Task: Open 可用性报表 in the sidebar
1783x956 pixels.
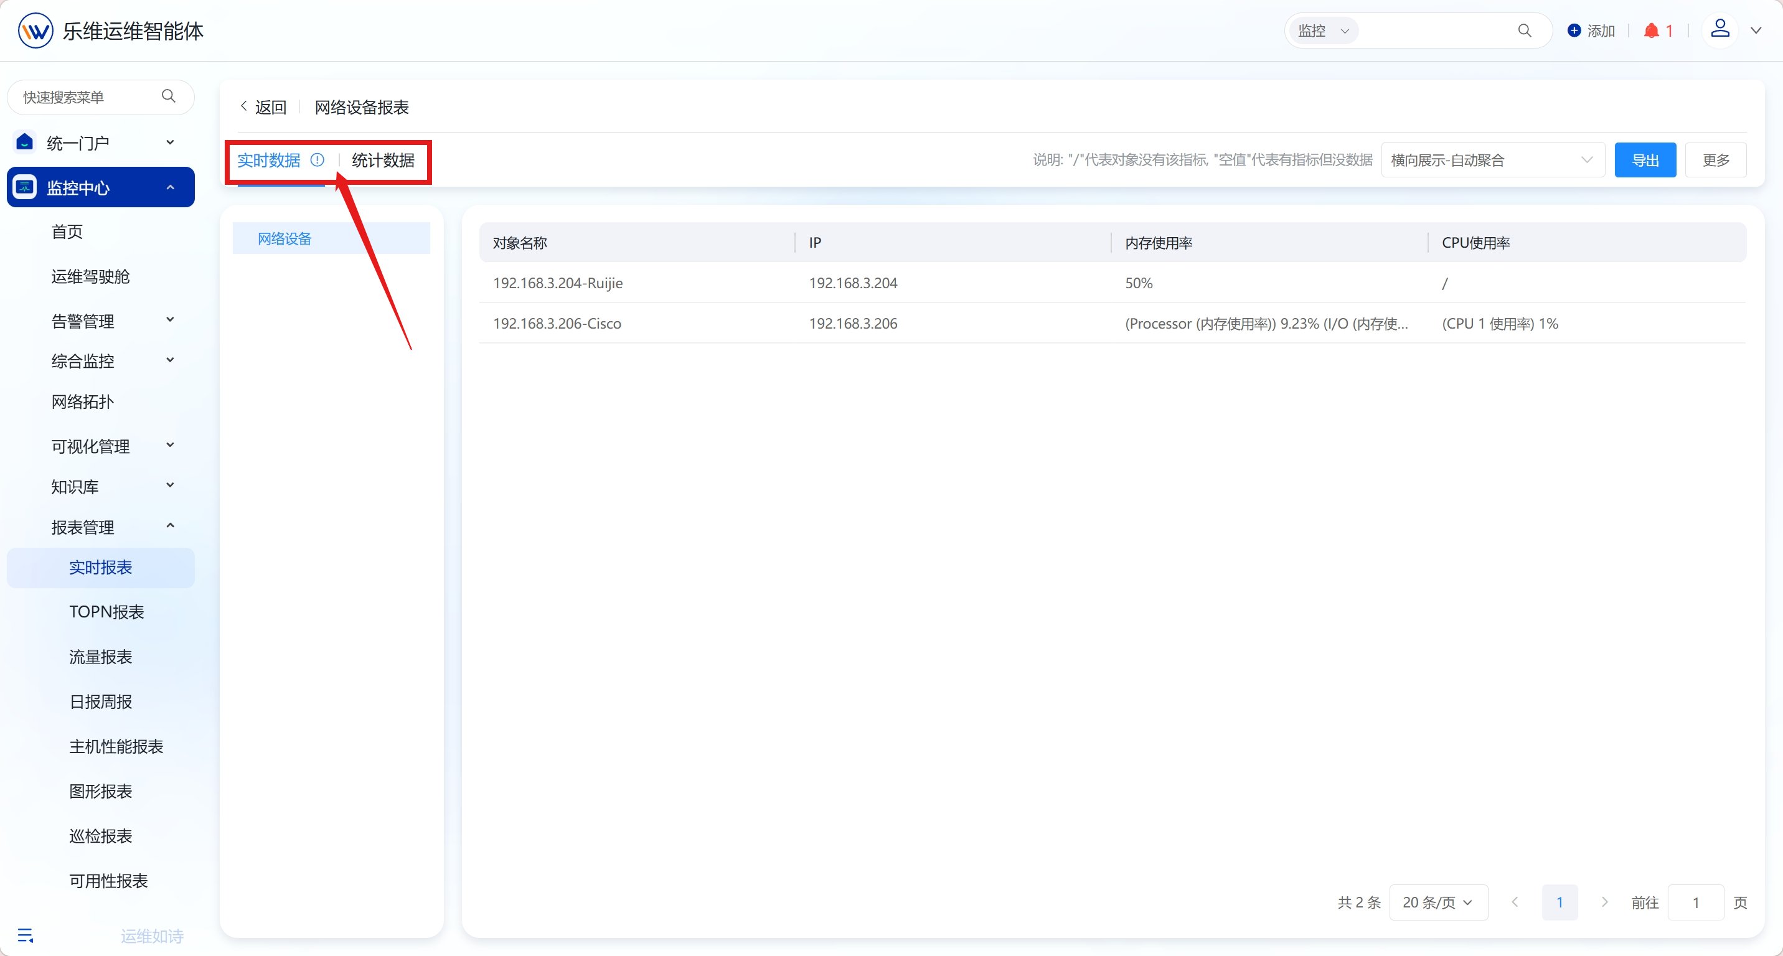Action: click(x=109, y=881)
